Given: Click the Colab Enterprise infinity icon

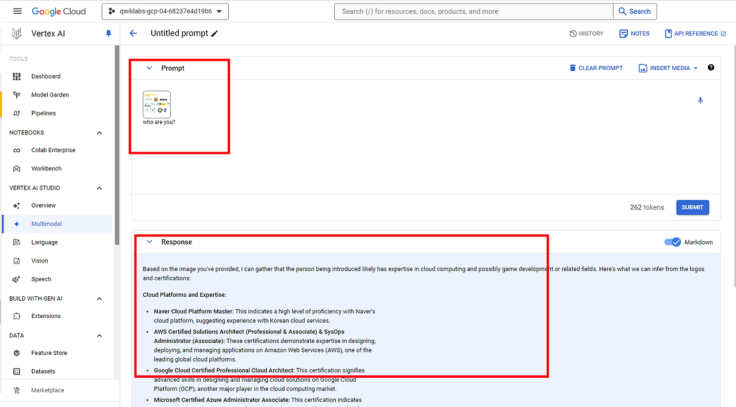Looking at the screenshot, I should 17,150.
